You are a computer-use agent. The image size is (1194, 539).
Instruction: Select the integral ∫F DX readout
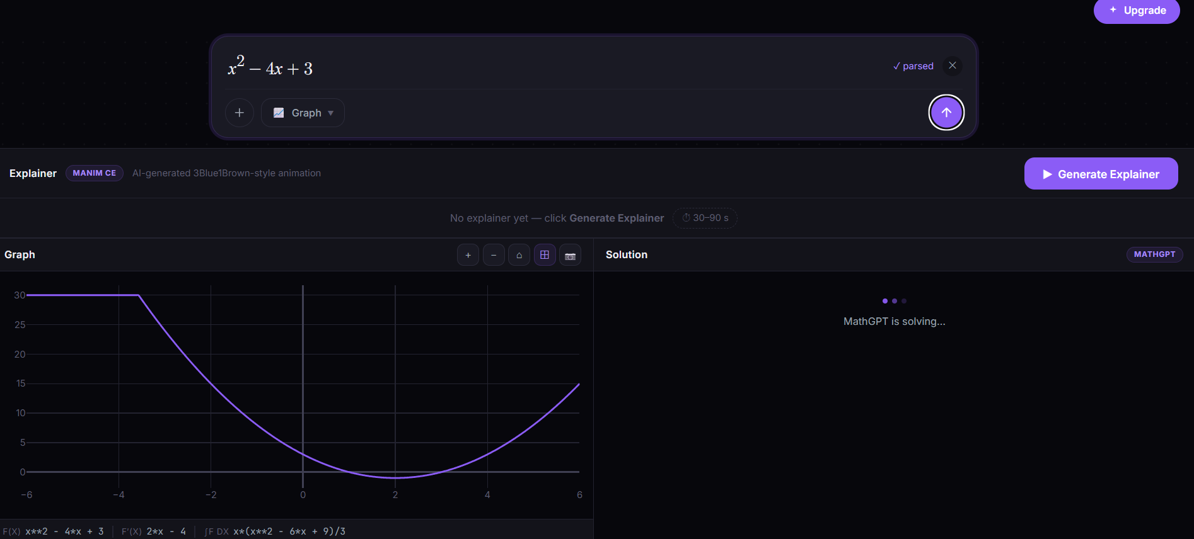point(275,531)
